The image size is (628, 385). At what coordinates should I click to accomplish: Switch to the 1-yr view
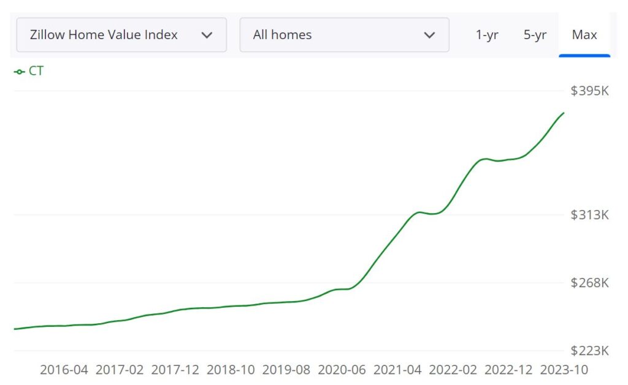(487, 35)
